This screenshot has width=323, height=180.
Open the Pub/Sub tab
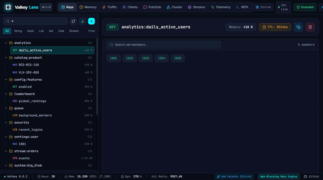pos(152,7)
